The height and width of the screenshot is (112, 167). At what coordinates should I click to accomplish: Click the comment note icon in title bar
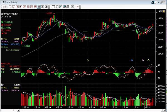(156, 2)
